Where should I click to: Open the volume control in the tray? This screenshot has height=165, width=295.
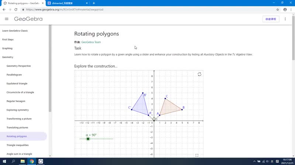[268, 161]
